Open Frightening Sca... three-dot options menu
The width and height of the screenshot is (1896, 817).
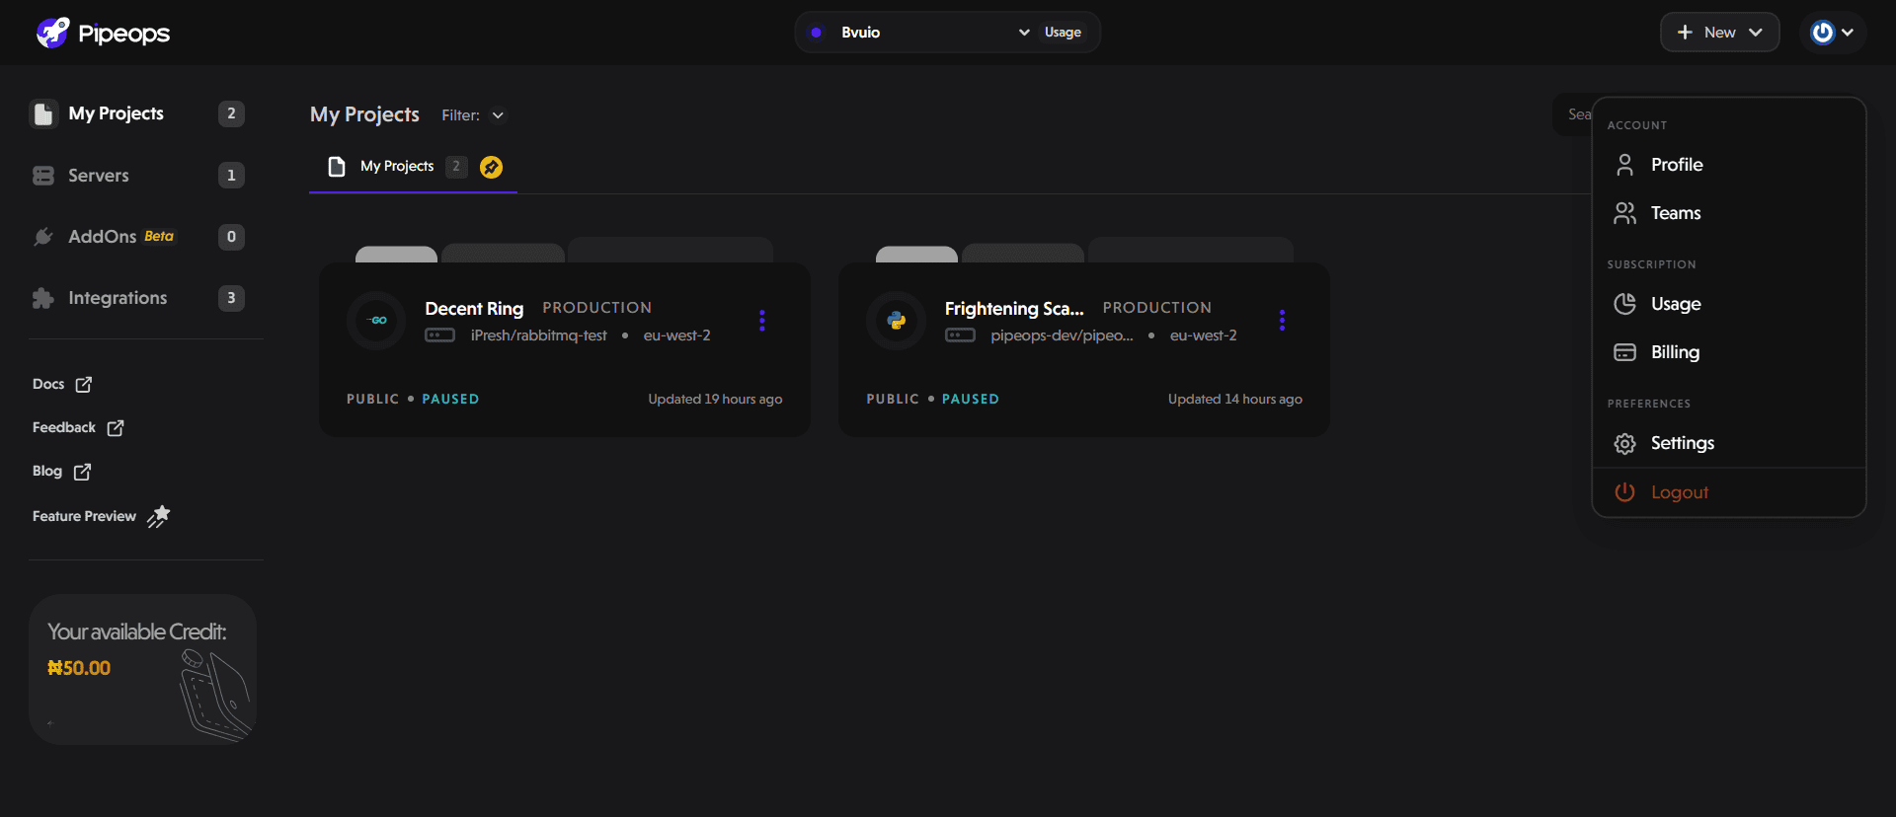click(x=1282, y=320)
